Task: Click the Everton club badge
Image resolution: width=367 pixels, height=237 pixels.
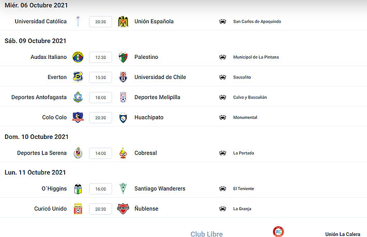Action: 78,77
